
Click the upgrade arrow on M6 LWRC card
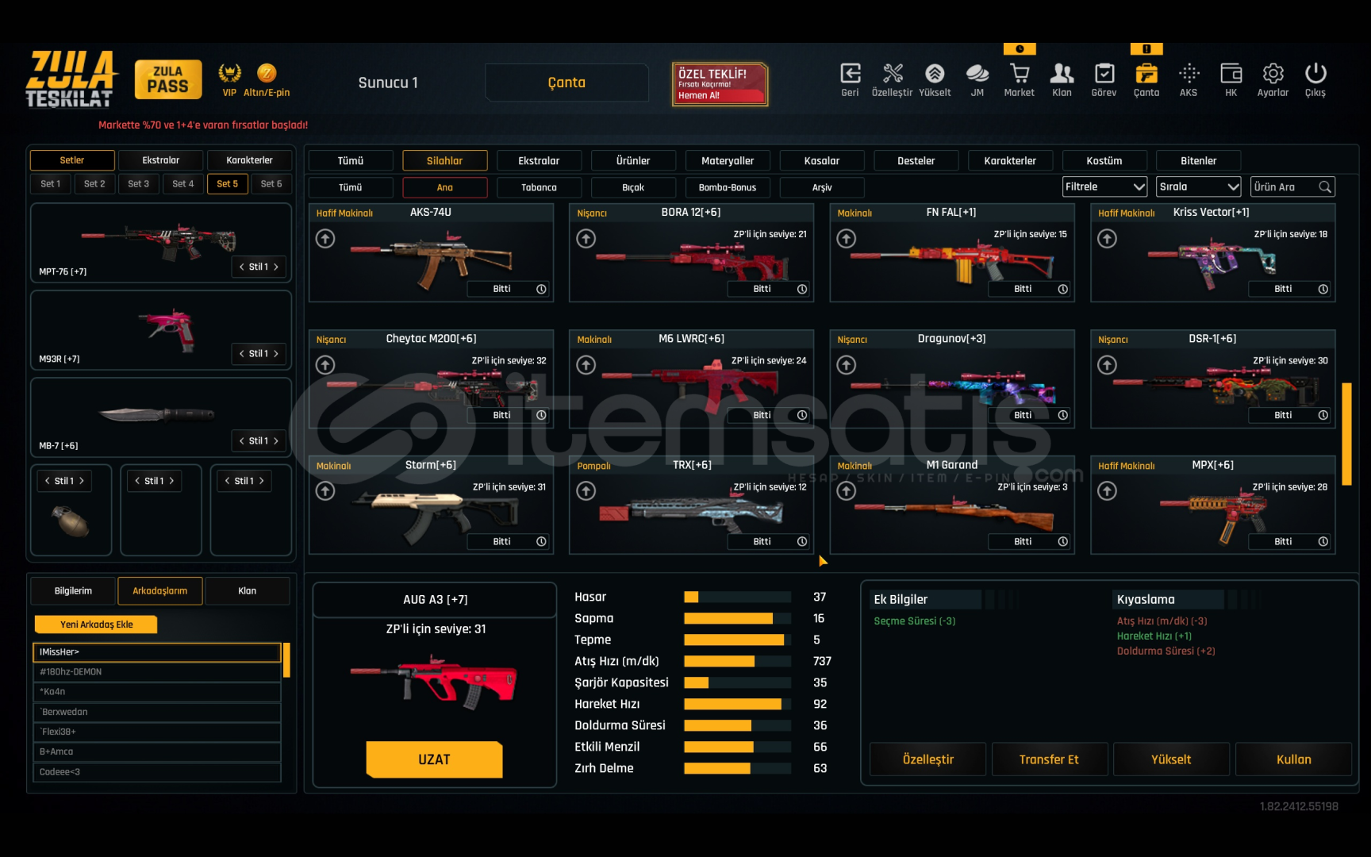(586, 364)
